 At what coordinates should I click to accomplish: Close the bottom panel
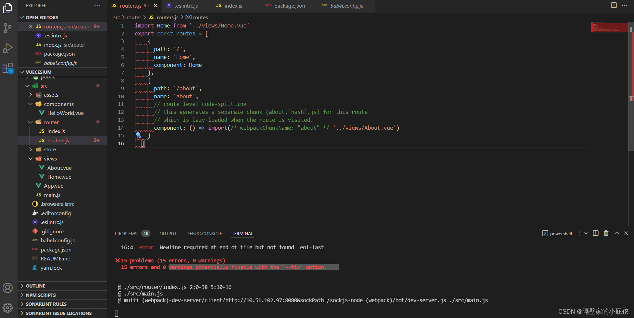[626, 233]
